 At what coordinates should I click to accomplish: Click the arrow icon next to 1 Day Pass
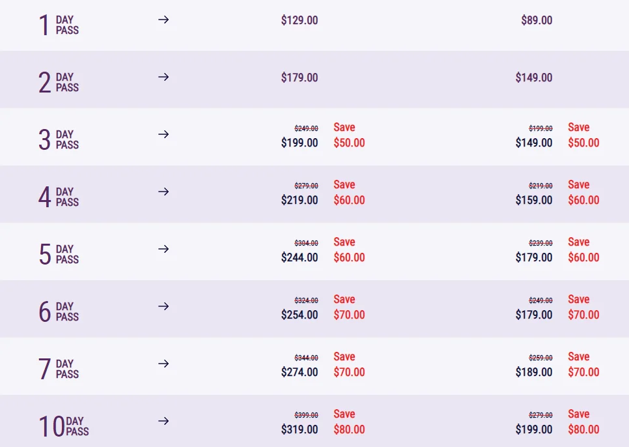click(163, 20)
